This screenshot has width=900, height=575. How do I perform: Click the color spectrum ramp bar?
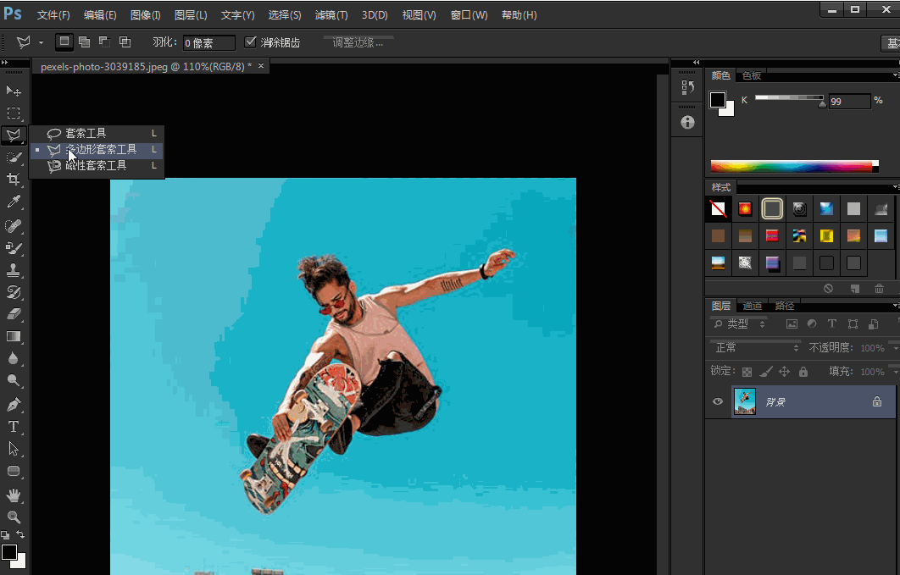tap(793, 166)
